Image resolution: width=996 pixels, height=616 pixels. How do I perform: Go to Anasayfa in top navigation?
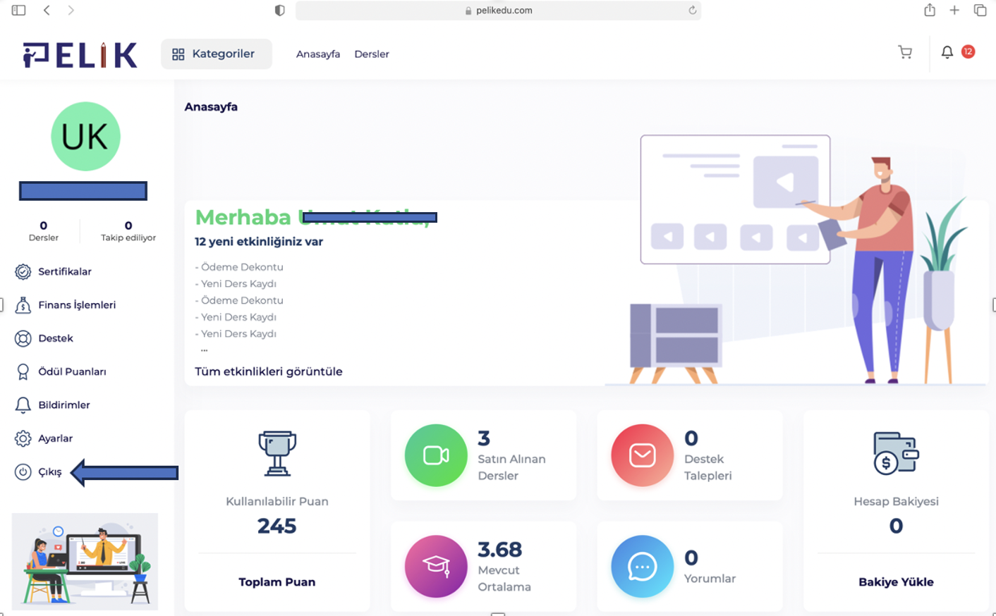(x=317, y=54)
